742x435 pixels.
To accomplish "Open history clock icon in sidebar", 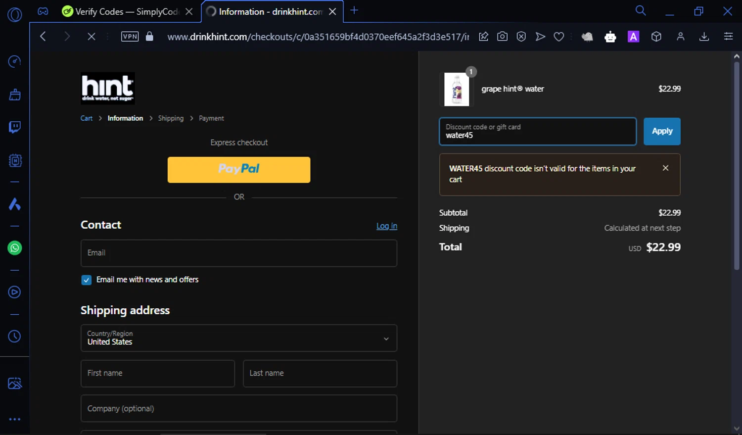I will click(15, 337).
